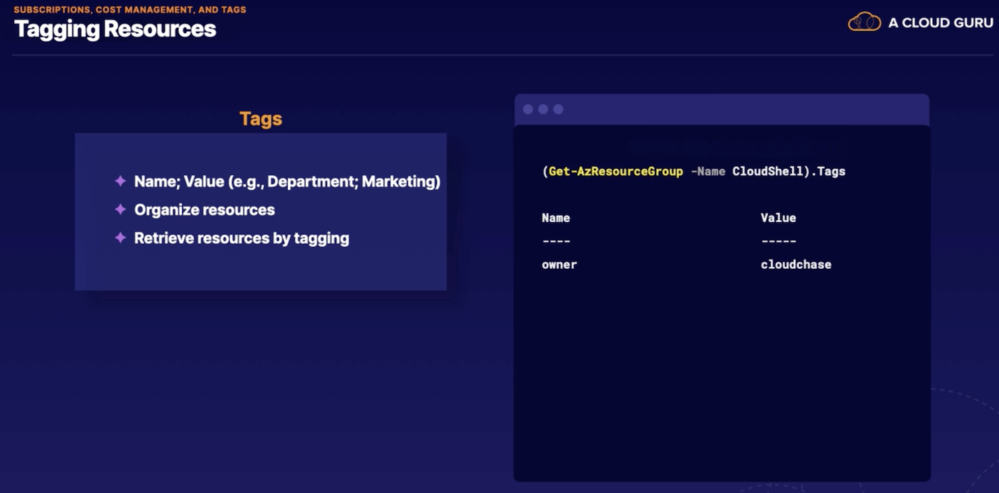Select the owner tag name in output
Viewport: 999px width, 493px height.
pyautogui.click(x=559, y=265)
